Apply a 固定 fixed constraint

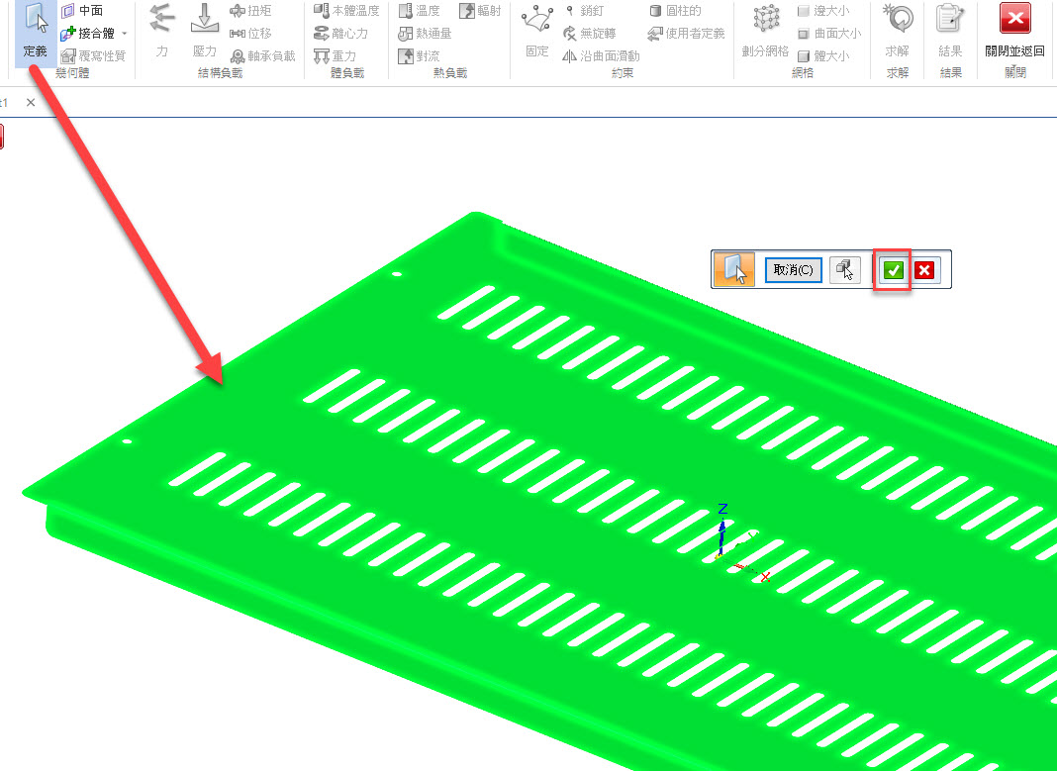point(537,31)
